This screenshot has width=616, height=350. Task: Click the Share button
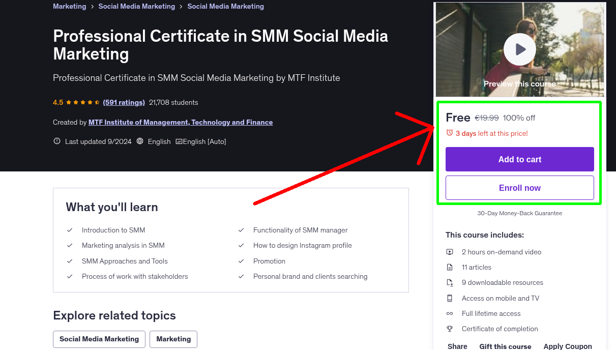click(x=457, y=346)
